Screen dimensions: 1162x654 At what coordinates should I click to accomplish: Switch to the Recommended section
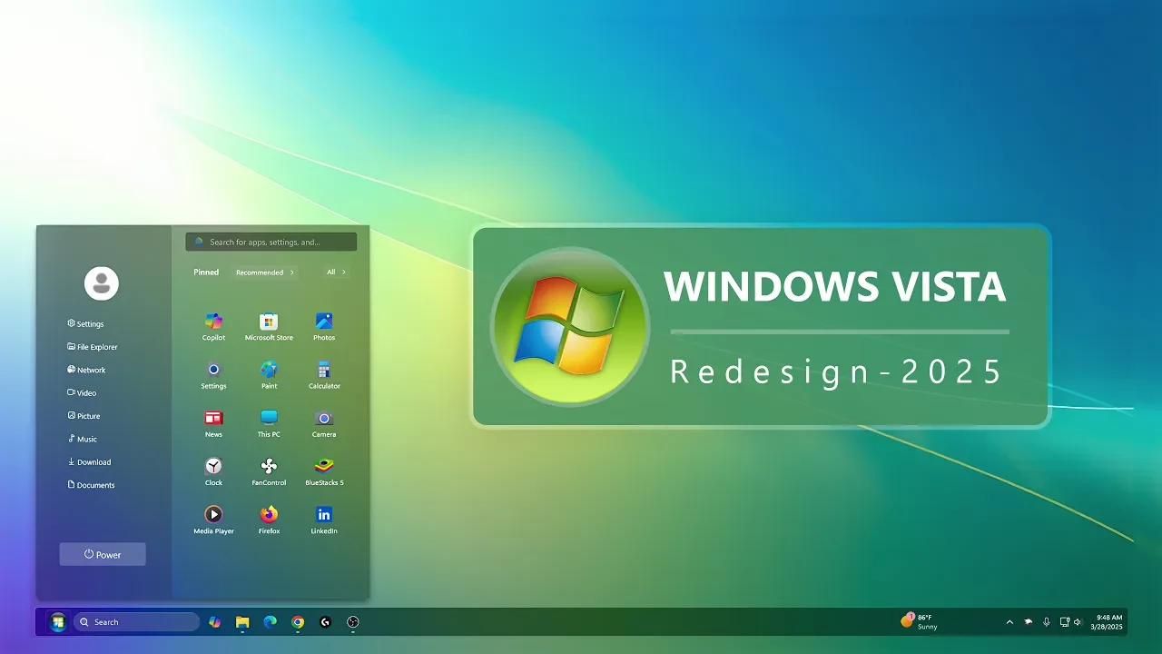(264, 272)
